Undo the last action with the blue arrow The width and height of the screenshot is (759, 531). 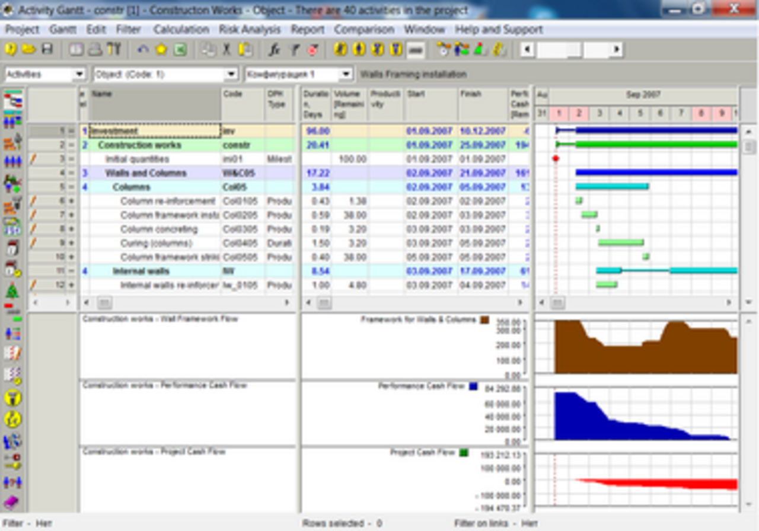(143, 50)
